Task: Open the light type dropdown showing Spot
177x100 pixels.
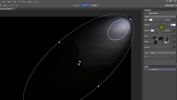Action: point(160,17)
